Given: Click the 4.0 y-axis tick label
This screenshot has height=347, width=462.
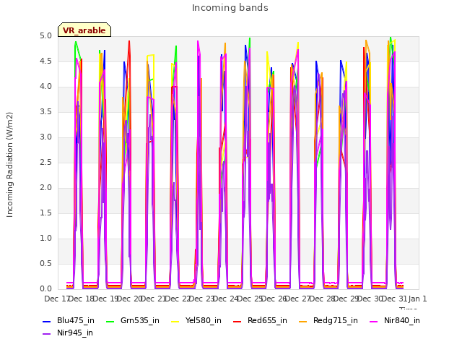Looking at the screenshot, I should [45, 87].
